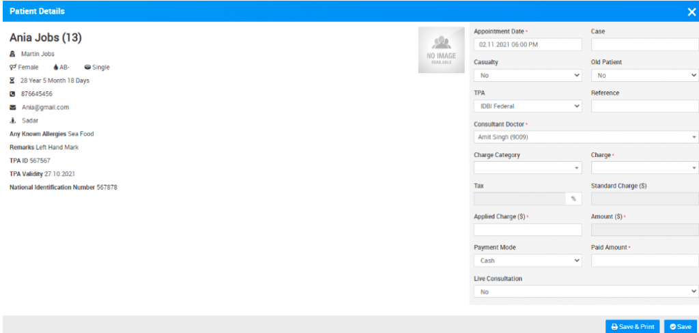Click the Tax percentage field

(x=519, y=199)
